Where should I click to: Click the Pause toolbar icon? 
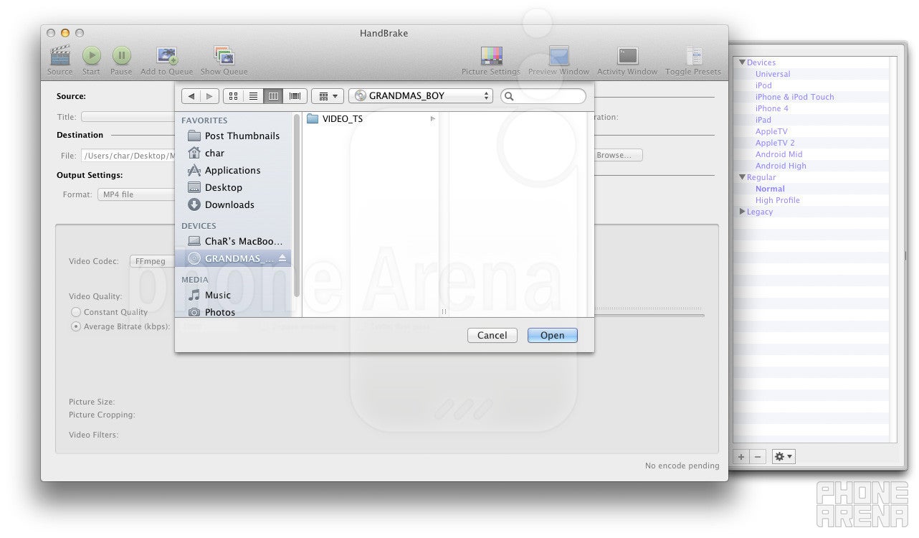point(121,55)
